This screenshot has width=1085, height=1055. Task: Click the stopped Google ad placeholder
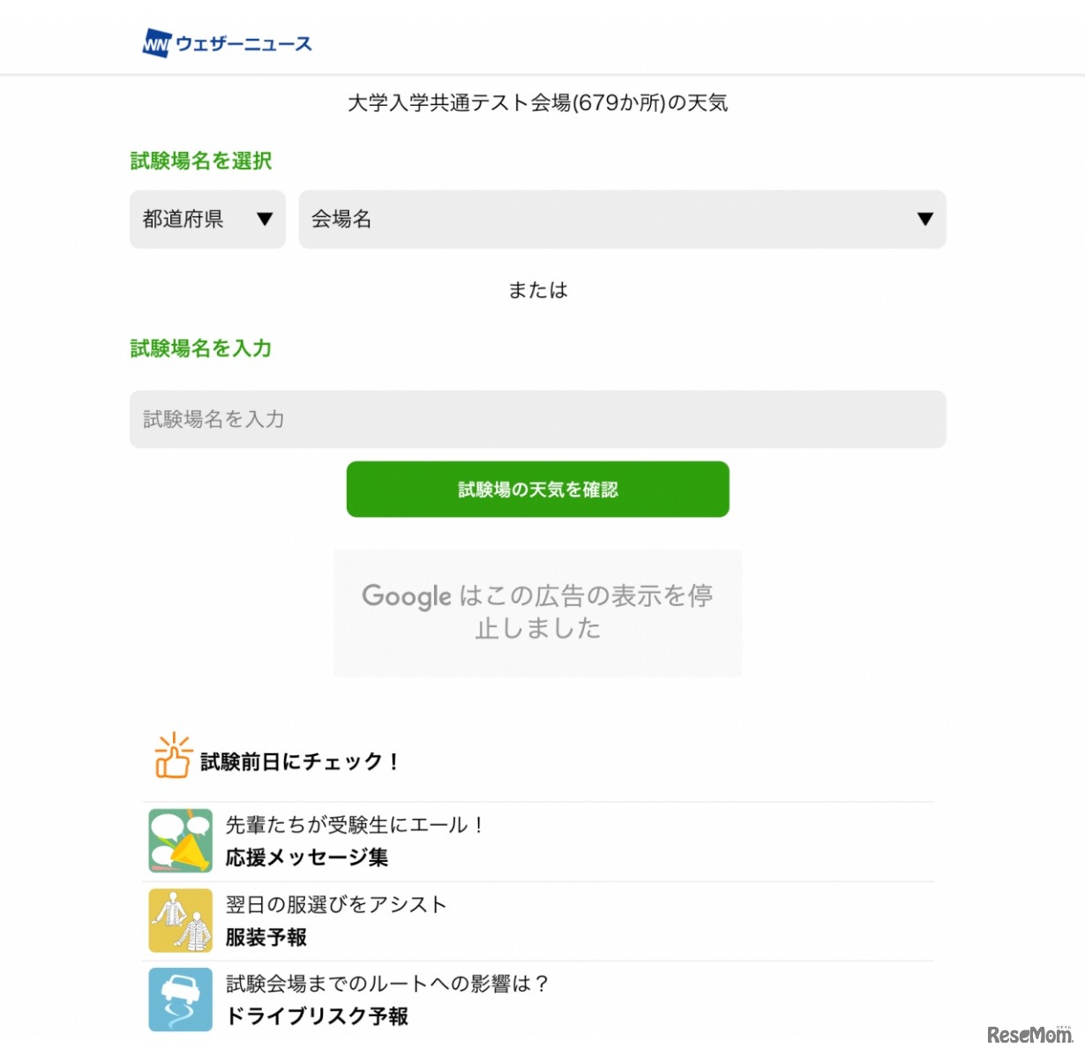pyautogui.click(x=537, y=612)
